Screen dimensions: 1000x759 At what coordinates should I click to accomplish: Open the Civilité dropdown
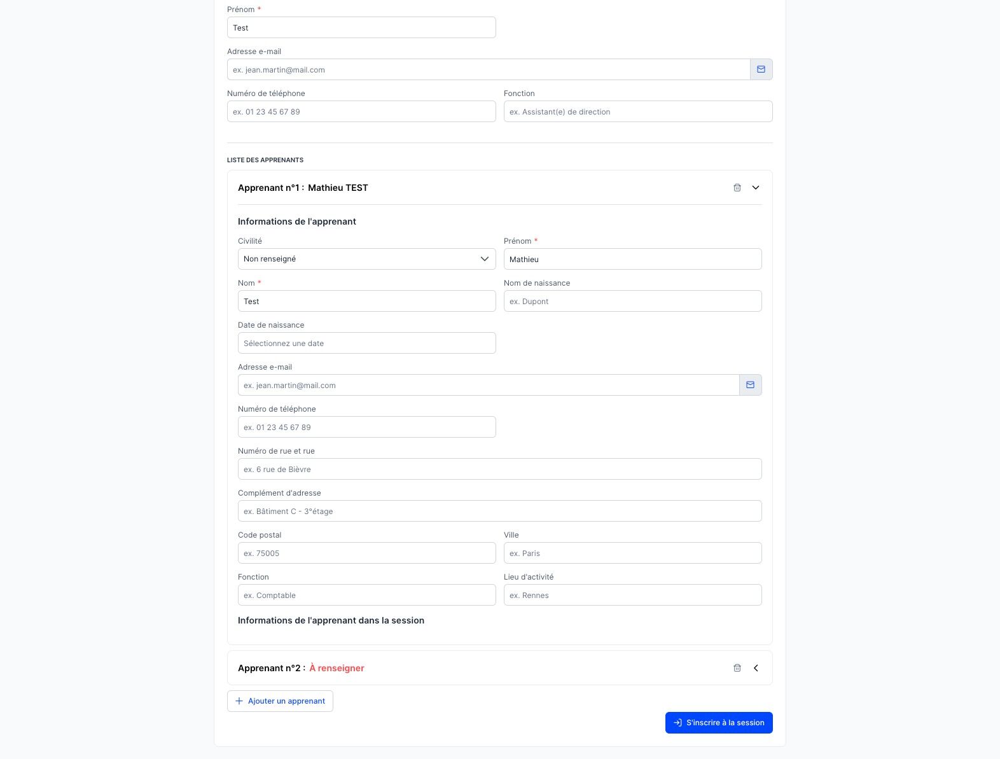coord(366,259)
